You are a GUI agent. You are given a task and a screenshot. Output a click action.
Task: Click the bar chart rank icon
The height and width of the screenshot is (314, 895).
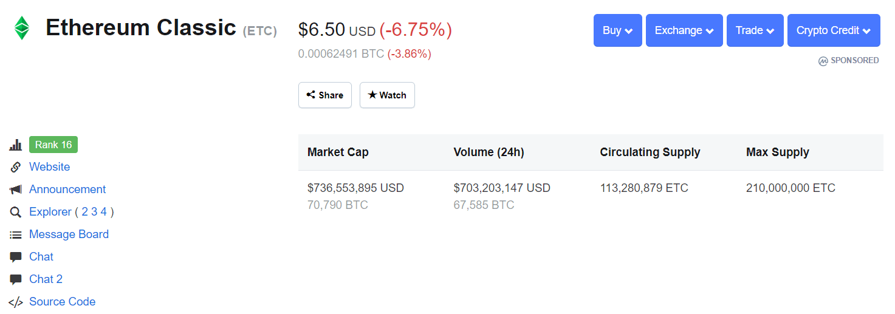tap(15, 145)
